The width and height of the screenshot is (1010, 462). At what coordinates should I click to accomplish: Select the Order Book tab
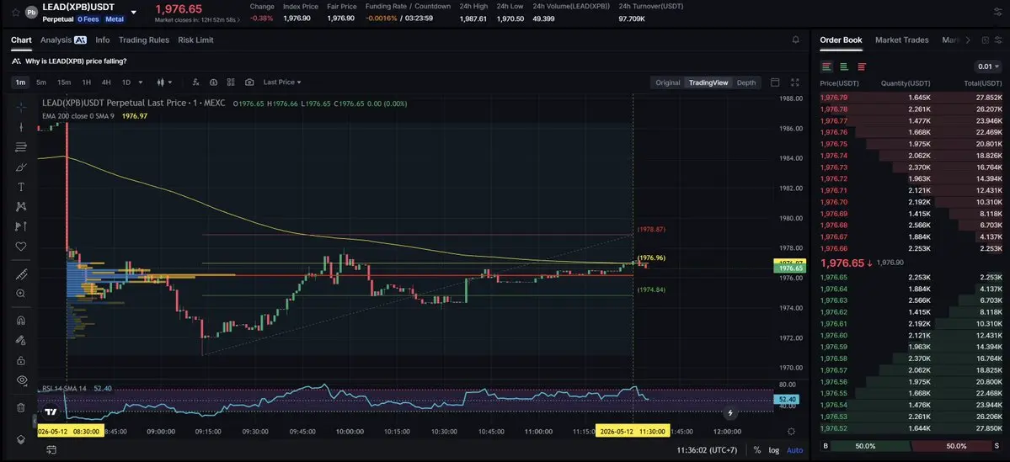tap(841, 40)
